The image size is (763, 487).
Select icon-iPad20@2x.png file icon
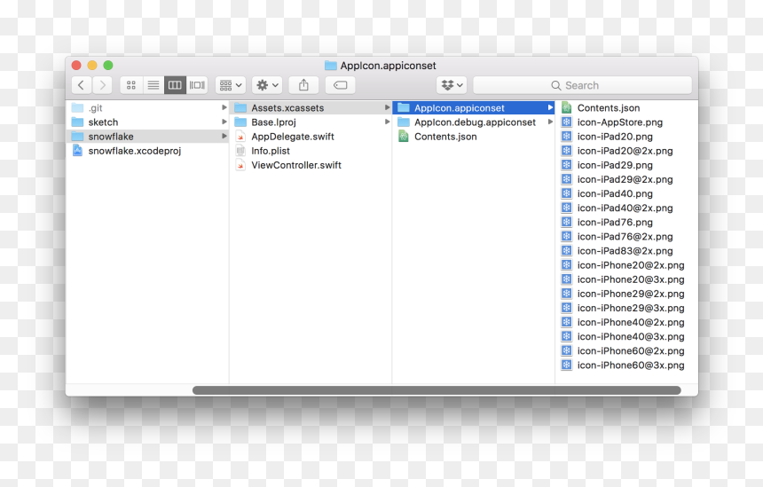566,150
